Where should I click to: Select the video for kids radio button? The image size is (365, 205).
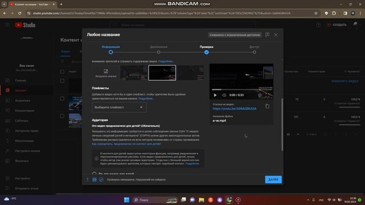(94, 174)
